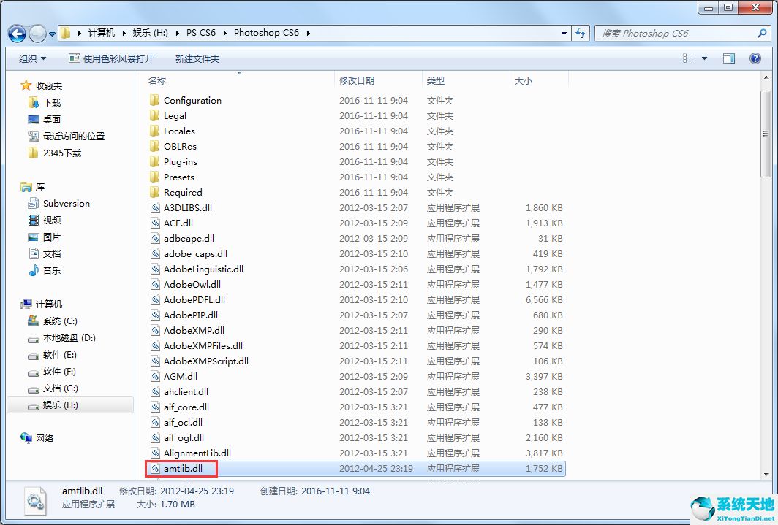Select the A3DLIBS.dll file icon
778x525 pixels.
pyautogui.click(x=155, y=208)
